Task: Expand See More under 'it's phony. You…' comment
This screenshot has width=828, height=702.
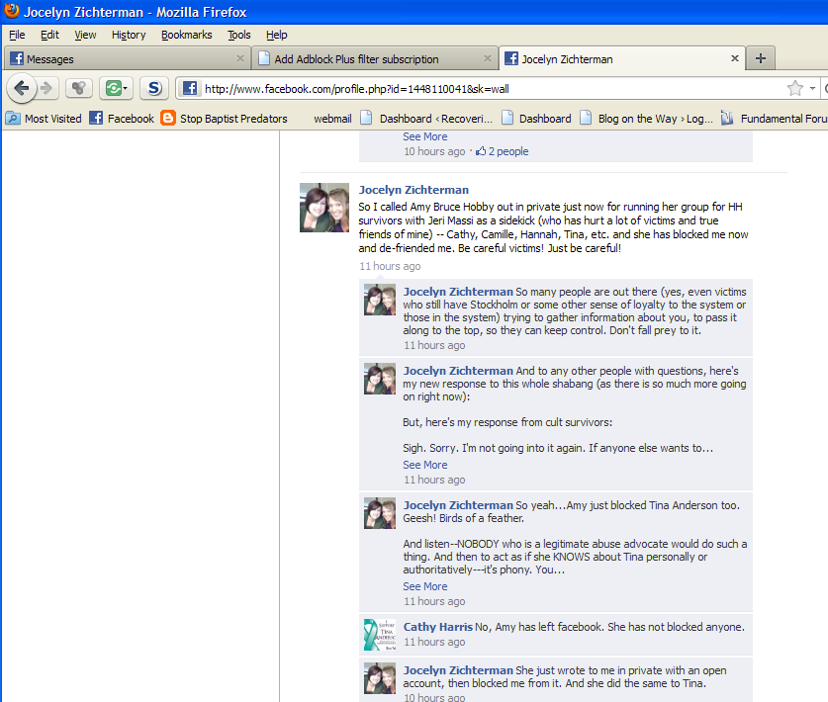Action: point(425,586)
